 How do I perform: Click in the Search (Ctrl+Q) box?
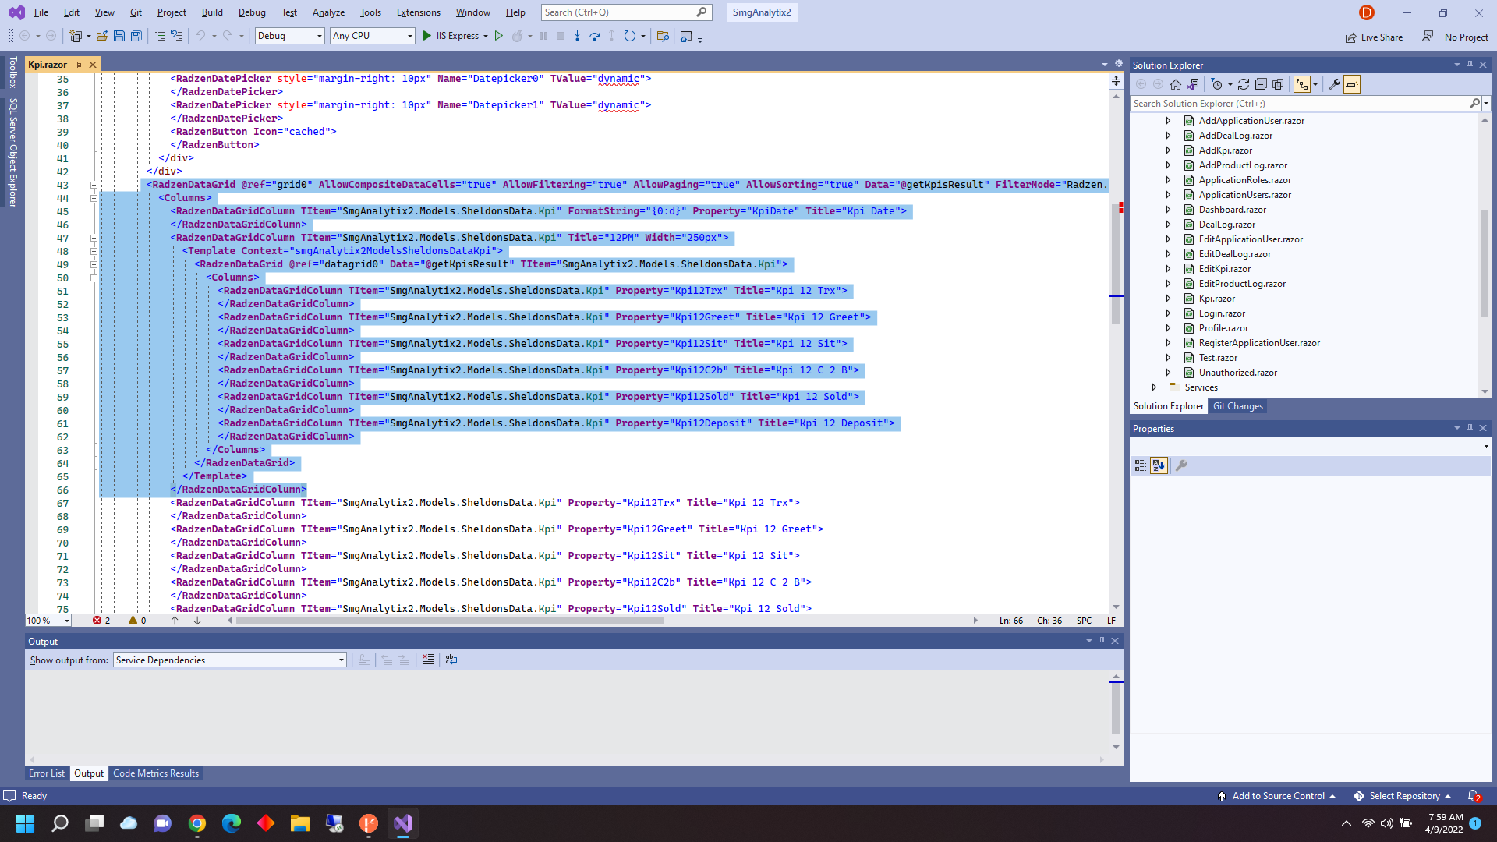click(626, 12)
